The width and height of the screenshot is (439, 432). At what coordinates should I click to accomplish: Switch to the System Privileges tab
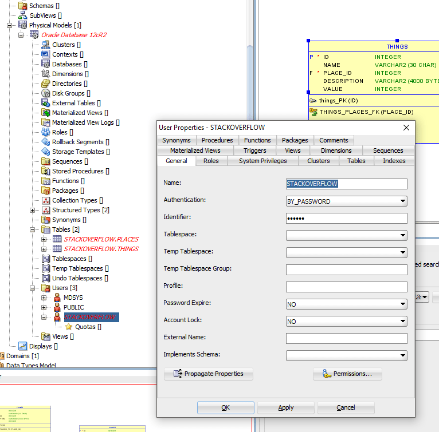coord(263,161)
